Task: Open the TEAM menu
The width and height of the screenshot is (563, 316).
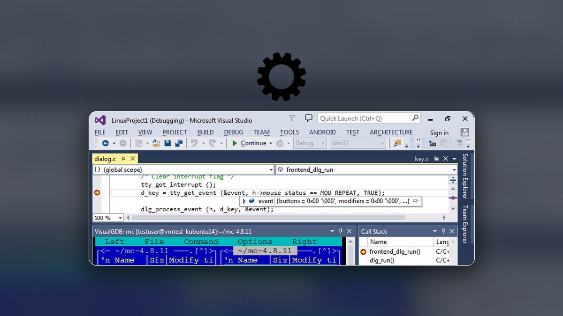Action: click(x=261, y=132)
